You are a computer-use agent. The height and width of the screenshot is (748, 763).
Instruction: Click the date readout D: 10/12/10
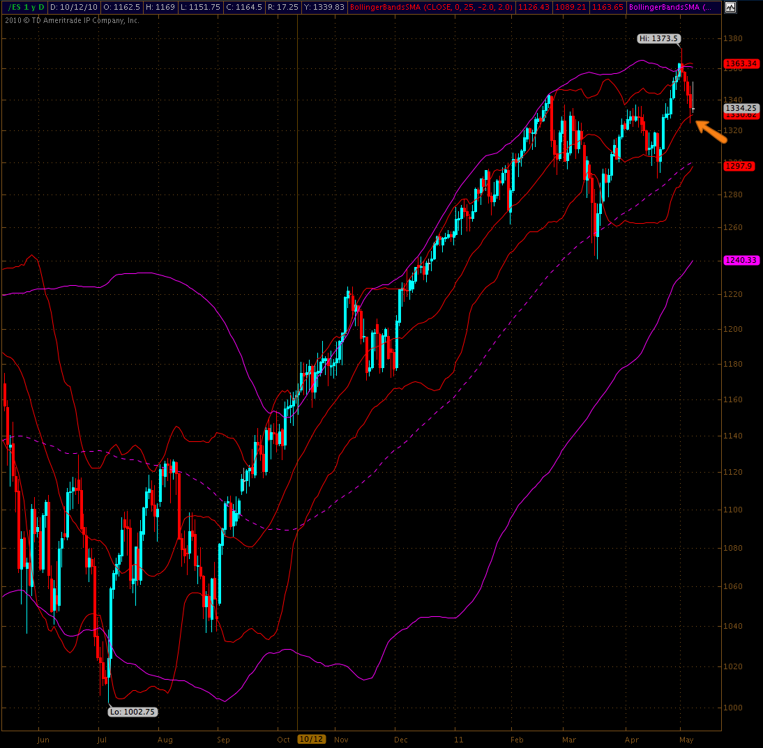(x=74, y=7)
